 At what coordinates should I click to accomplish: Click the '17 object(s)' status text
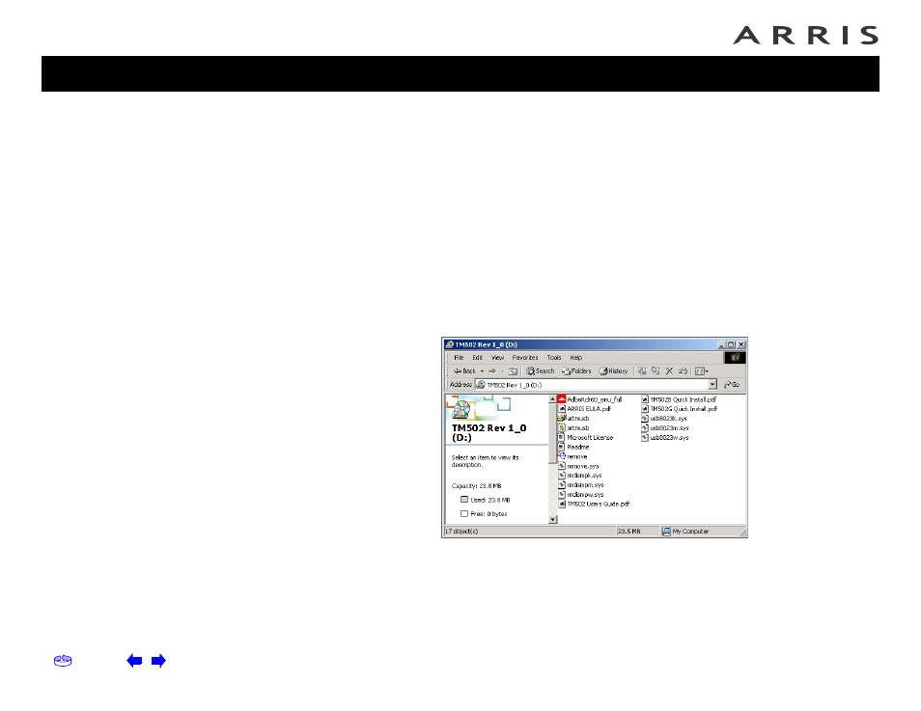[x=461, y=532]
